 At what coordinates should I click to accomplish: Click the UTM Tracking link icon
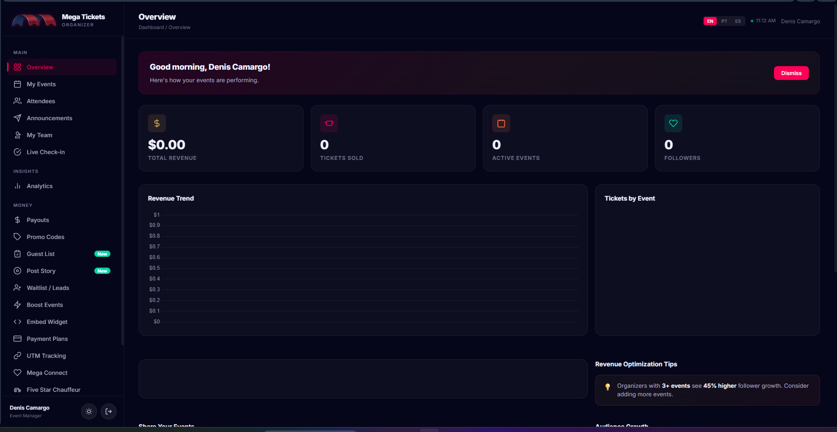pyautogui.click(x=17, y=356)
